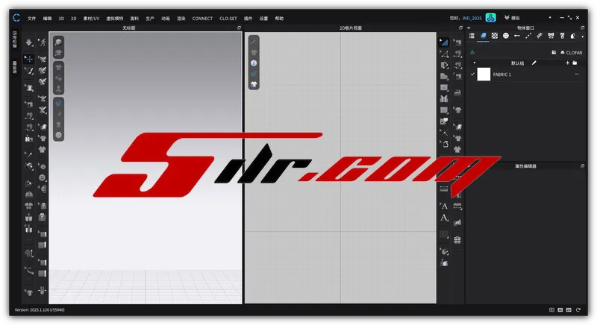This screenshot has height=325, width=597.
Task: Open the 历史记录 side tab
Action: [x=15, y=40]
